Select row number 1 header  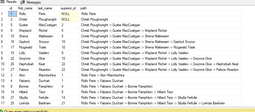[4, 14]
